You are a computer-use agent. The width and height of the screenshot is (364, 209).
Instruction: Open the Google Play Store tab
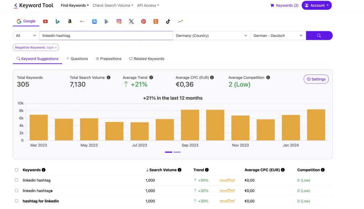click(107, 21)
